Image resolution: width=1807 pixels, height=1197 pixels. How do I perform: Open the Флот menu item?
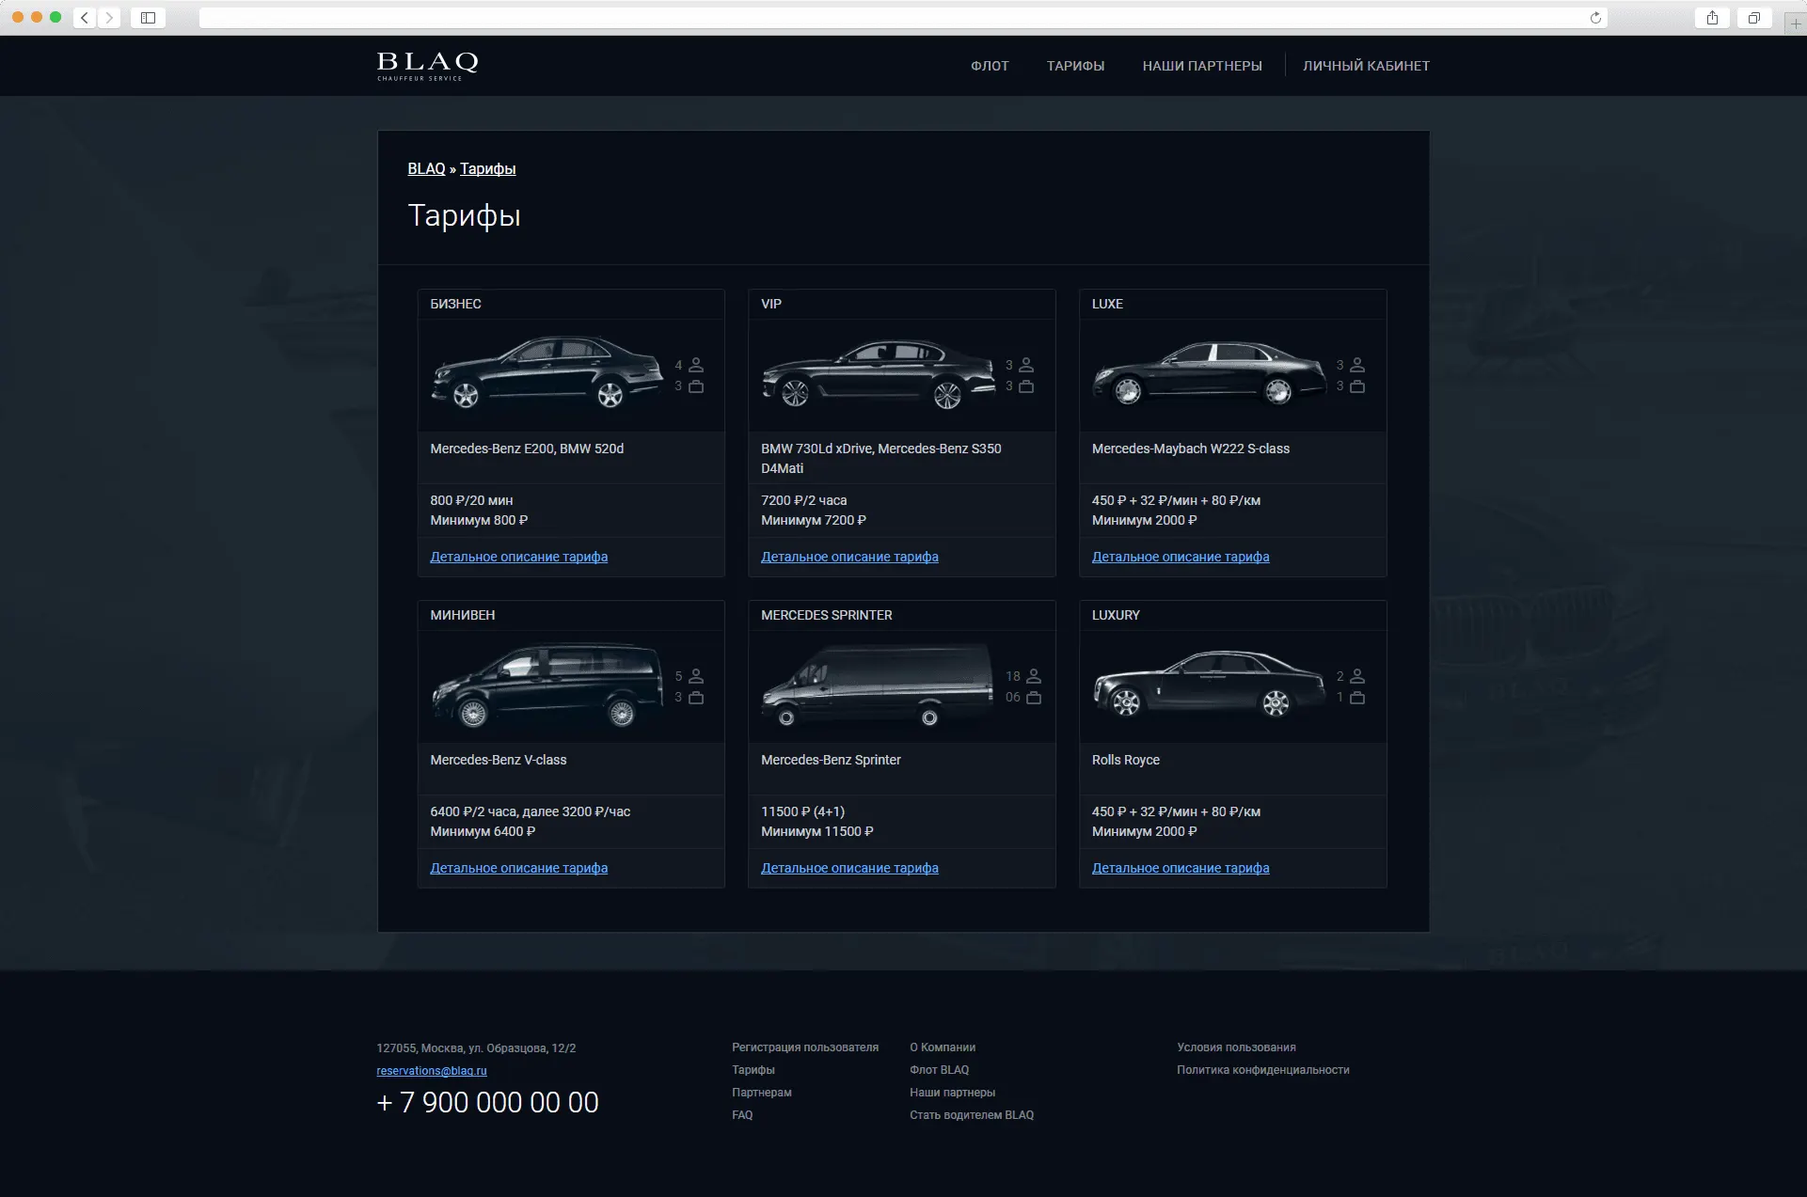click(990, 66)
